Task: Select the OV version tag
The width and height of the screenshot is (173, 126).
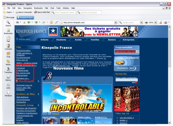Action: [x=49, y=113]
